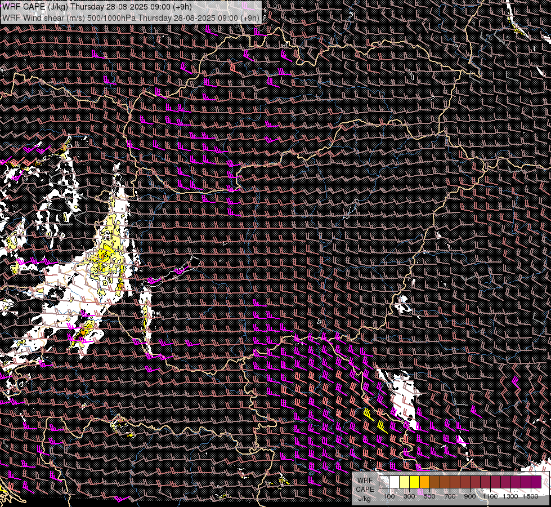Screen dimensions: 551x507
Task: Click the '300' legend scale label
Action: [x=409, y=496]
